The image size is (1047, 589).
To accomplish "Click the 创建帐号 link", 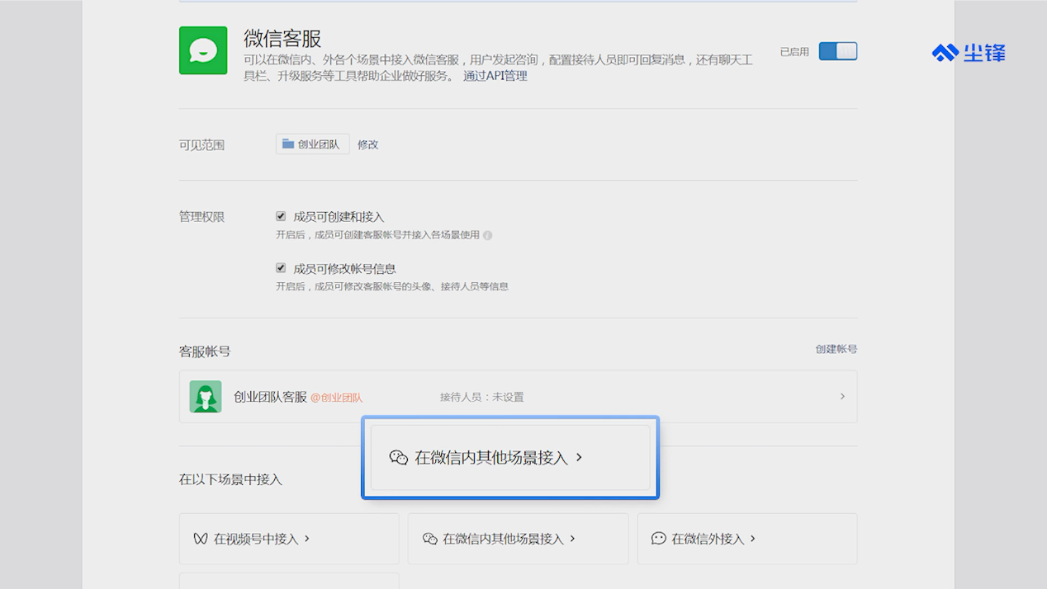I will 836,349.
